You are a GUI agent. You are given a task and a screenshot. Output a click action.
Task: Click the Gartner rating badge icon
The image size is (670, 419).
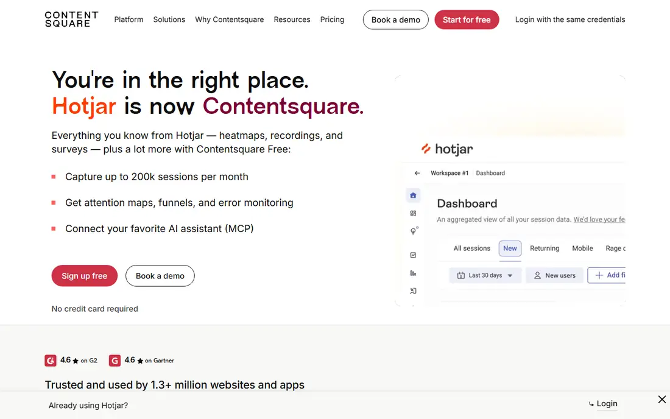(115, 361)
